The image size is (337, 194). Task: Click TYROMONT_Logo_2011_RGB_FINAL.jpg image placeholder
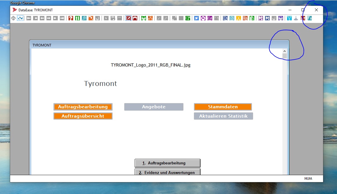point(151,65)
